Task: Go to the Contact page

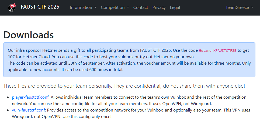Action: click(x=141, y=8)
